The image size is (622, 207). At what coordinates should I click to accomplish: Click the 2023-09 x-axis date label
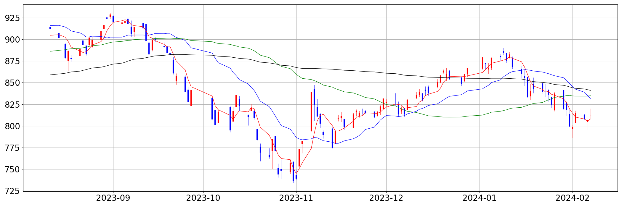pos(113,198)
